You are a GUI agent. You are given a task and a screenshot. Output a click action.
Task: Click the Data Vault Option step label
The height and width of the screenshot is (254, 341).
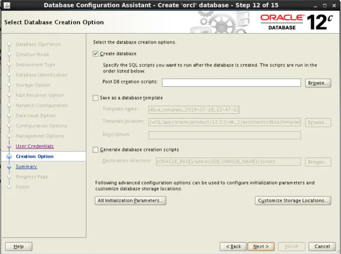pos(36,116)
